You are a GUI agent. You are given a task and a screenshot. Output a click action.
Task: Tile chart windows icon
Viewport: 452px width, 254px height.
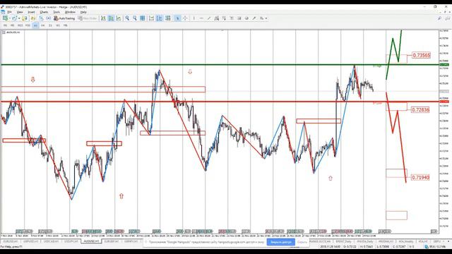tap(143, 18)
